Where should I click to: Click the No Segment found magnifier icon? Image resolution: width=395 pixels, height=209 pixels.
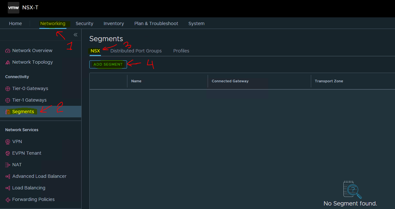[352, 190]
